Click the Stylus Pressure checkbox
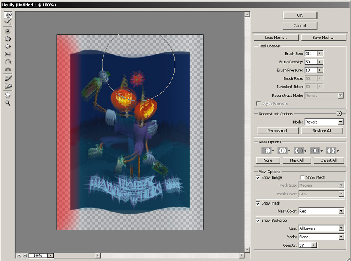The height and width of the screenshot is (261, 351). [x=259, y=103]
